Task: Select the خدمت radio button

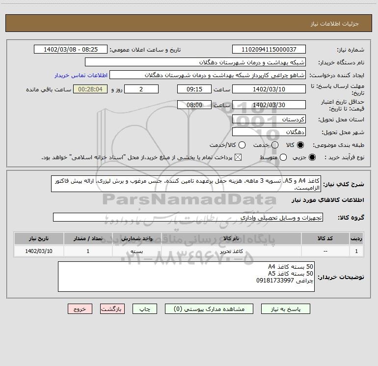Action: coord(275,145)
